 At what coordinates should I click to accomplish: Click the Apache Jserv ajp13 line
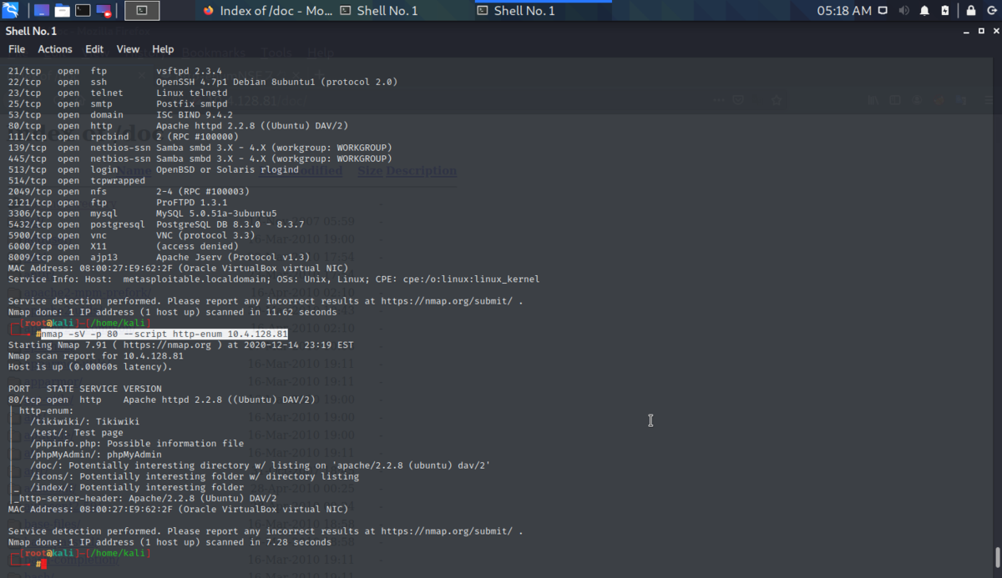coord(159,257)
